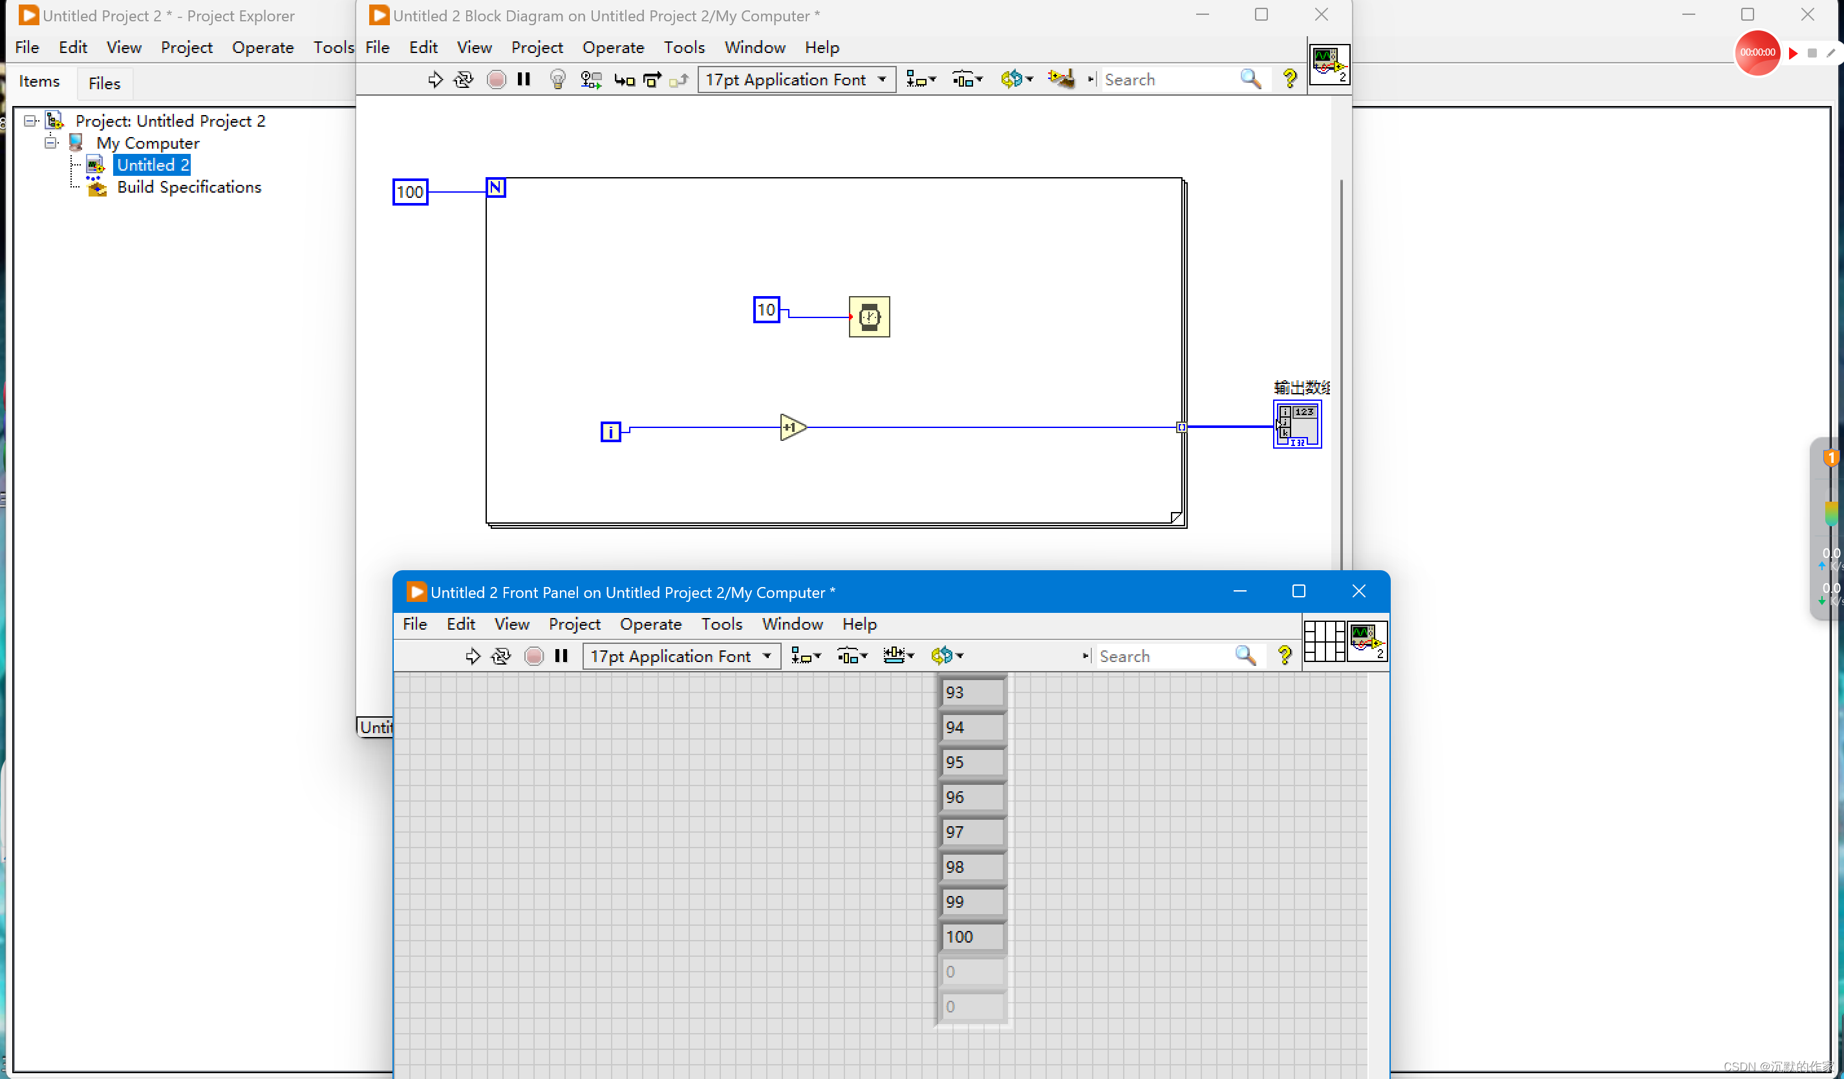
Task: Open the Operate menu in Front Panel
Action: tap(650, 624)
